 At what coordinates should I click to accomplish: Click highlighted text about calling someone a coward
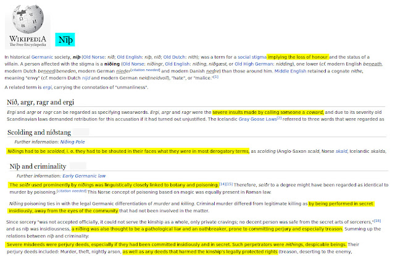268,112
